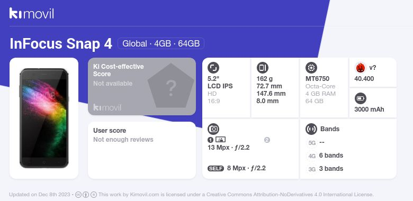413x201 pixels.
Task: Click the User score card
Action: coord(142,150)
